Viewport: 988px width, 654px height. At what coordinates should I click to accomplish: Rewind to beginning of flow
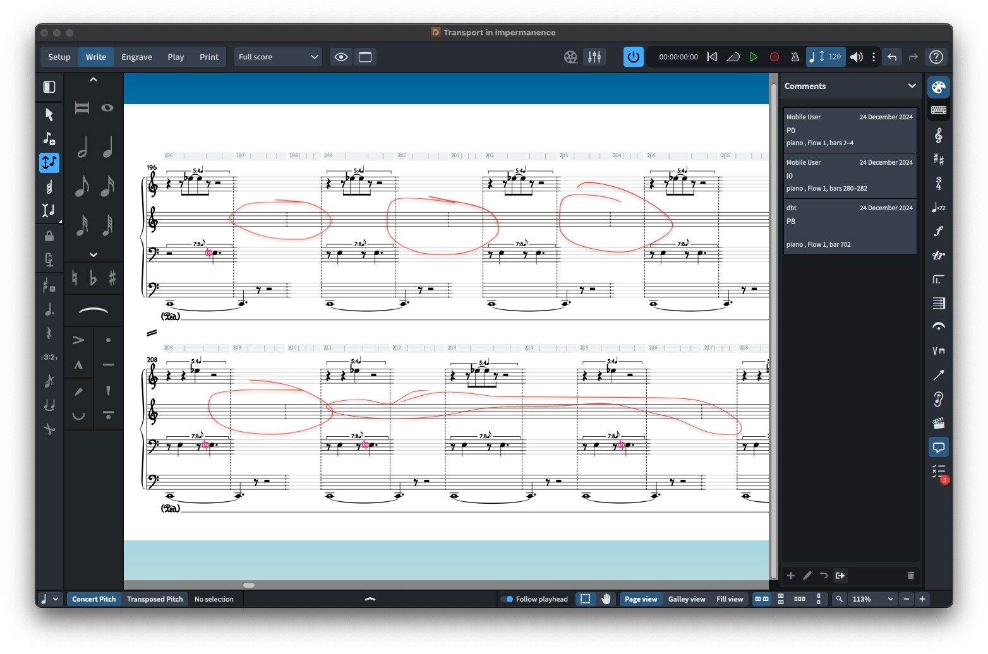pos(712,57)
